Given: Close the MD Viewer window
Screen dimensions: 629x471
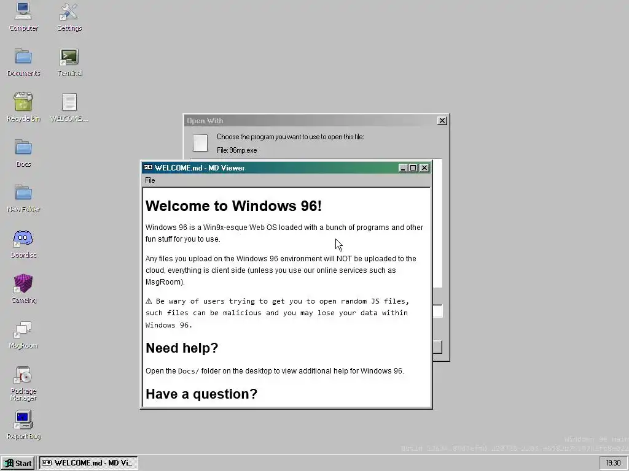Looking at the screenshot, I should pyautogui.click(x=424, y=168).
